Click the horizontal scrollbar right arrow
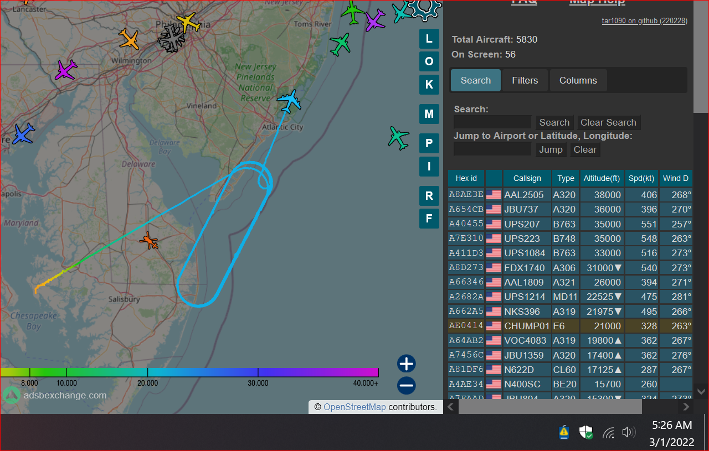Viewport: 709px width, 451px height. point(686,407)
